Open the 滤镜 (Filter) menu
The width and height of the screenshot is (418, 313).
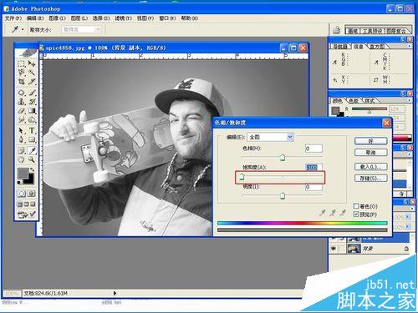[x=123, y=18]
